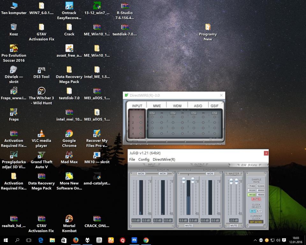The image size is (306, 245).
Task: Open File Explorer from the taskbar
Action: click(x=52, y=240)
